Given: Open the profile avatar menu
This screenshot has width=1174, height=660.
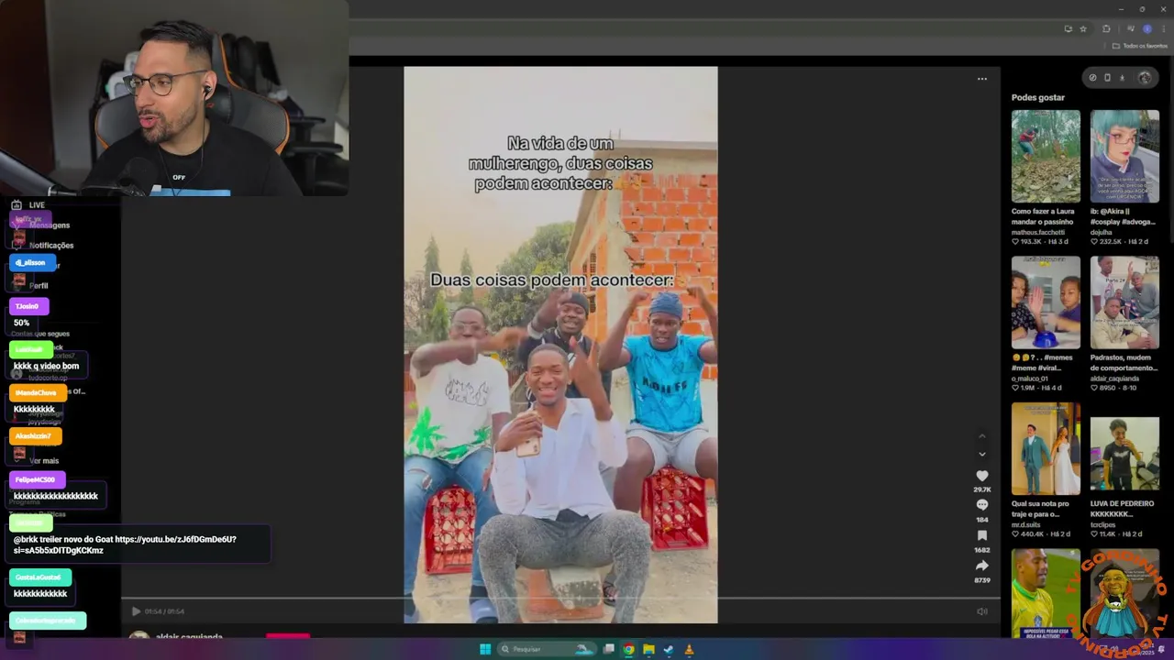Looking at the screenshot, I should pos(1144,78).
